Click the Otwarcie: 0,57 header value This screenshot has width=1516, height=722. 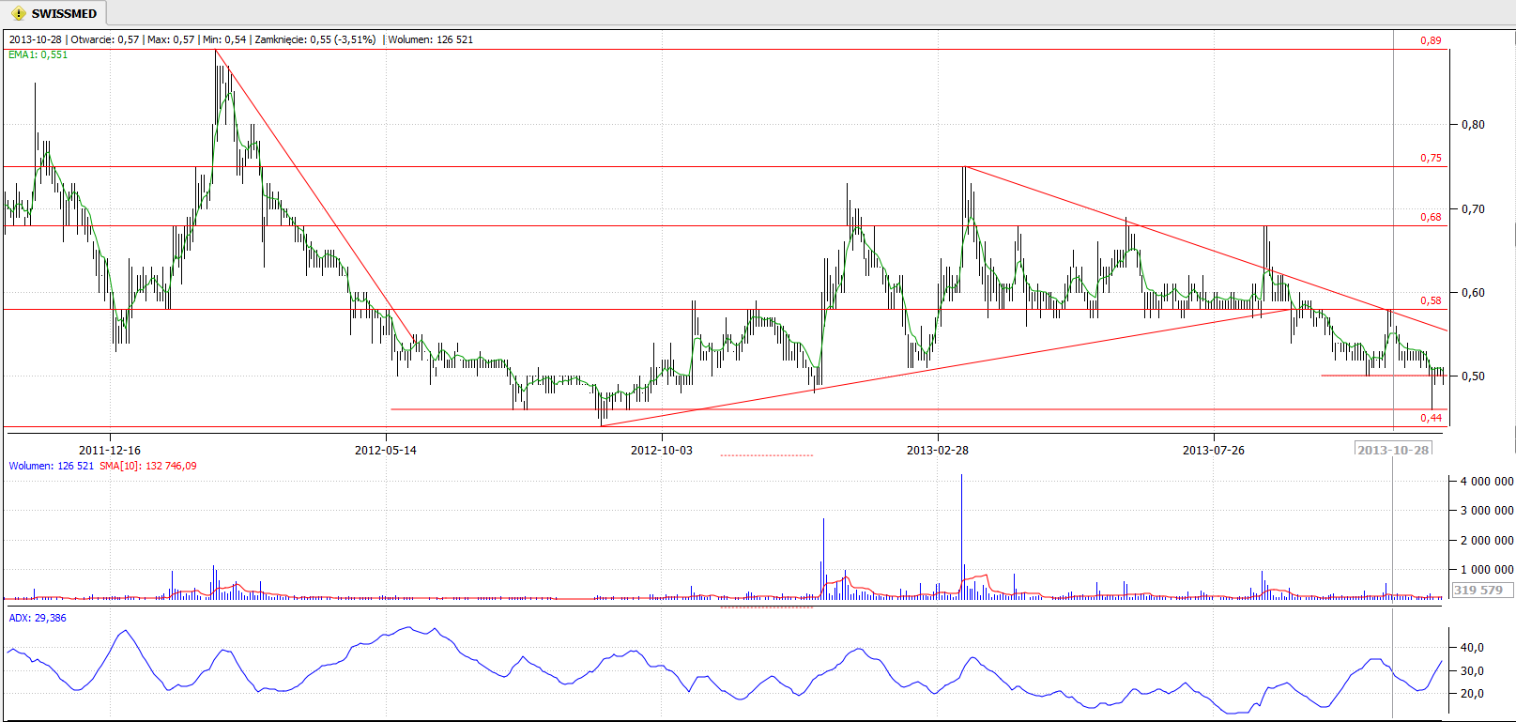point(105,39)
